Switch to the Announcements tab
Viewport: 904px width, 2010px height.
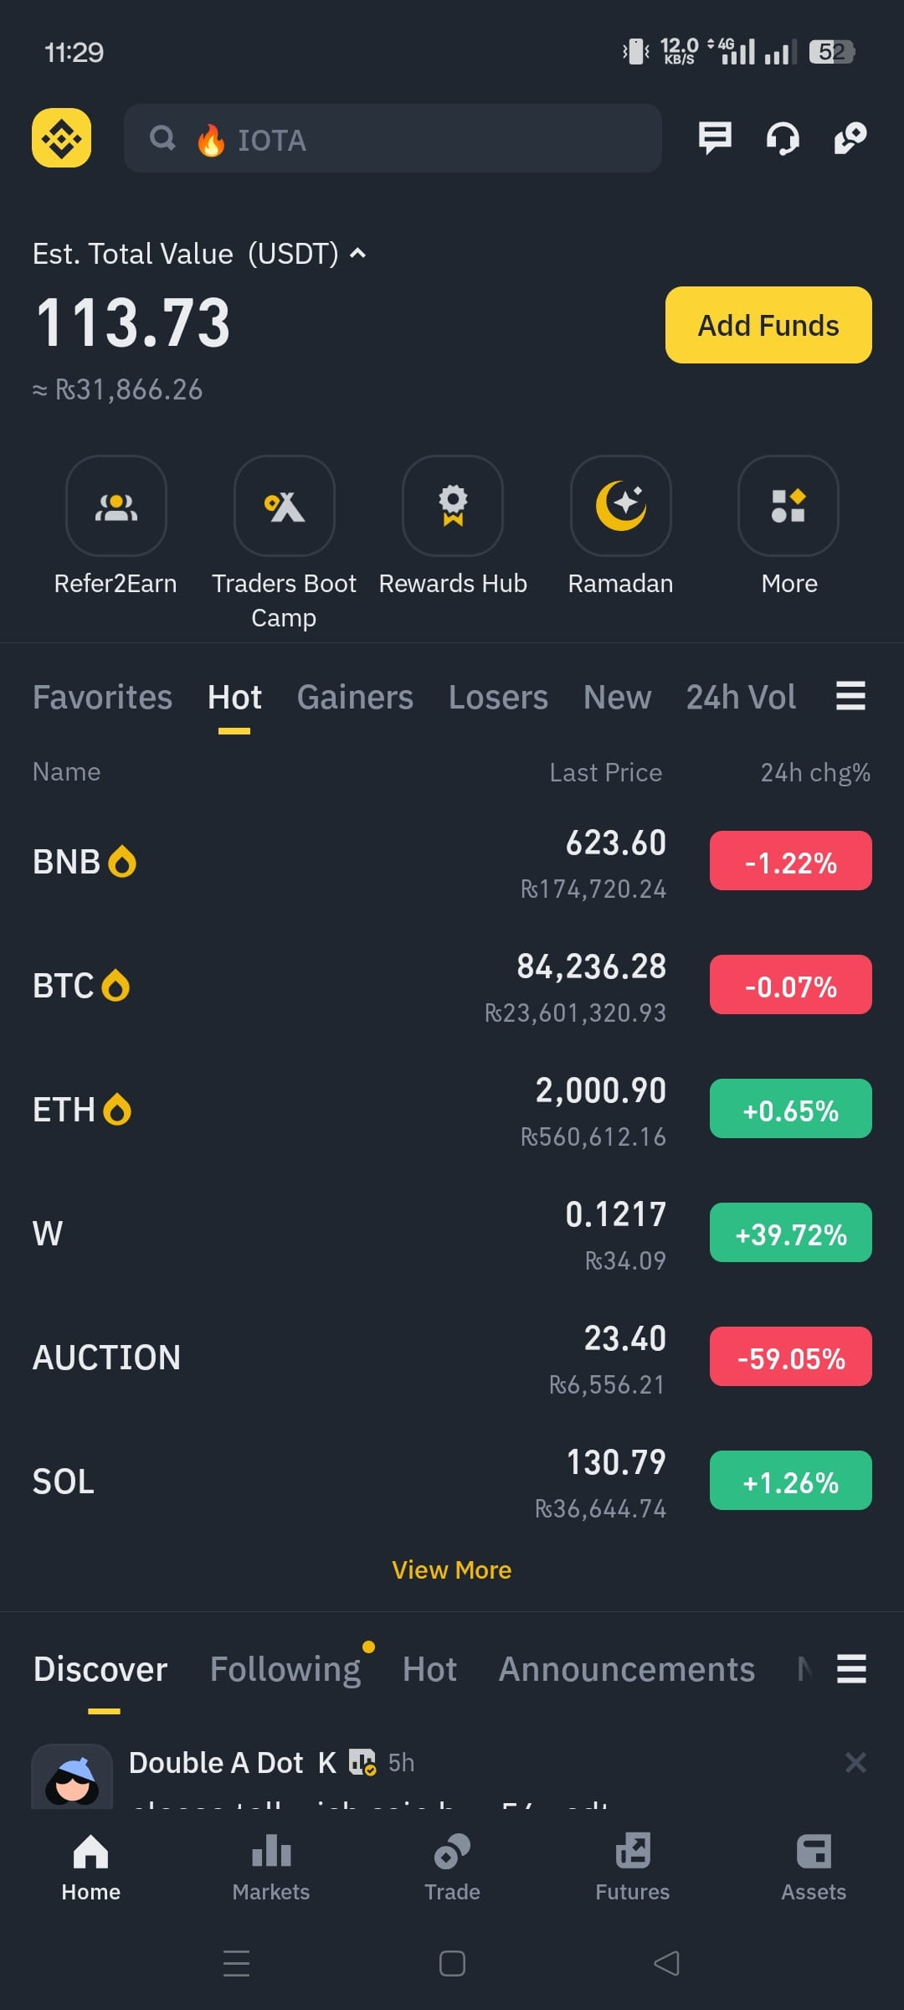pyautogui.click(x=627, y=1669)
